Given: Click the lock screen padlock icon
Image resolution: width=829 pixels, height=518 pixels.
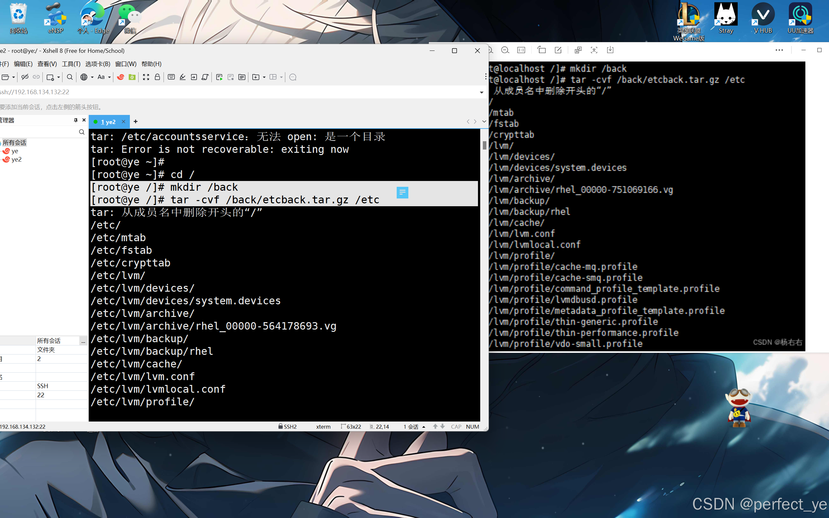Looking at the screenshot, I should point(157,77).
